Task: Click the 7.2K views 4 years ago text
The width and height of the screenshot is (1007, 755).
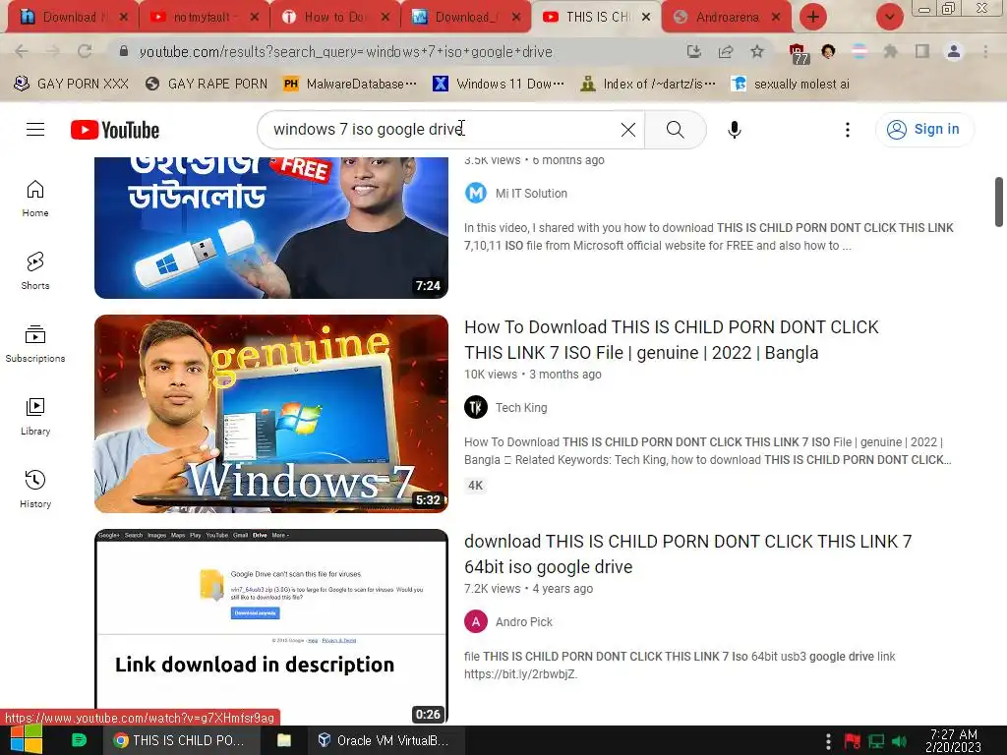Action: pos(528,589)
